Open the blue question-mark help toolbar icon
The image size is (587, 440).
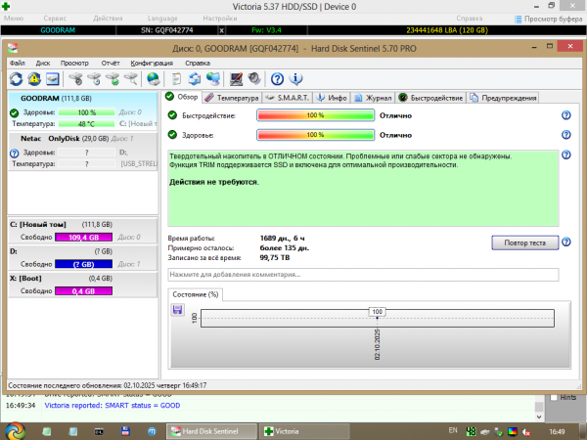[278, 79]
